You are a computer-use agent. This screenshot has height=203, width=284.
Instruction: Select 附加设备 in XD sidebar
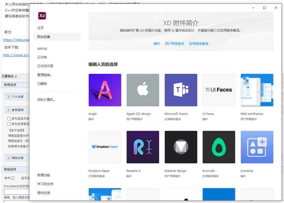(57, 37)
